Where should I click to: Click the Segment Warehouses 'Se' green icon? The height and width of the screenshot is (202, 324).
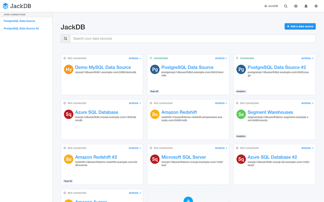coord(241,114)
